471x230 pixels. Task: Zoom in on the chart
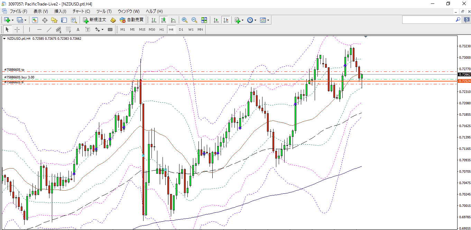click(x=185, y=20)
